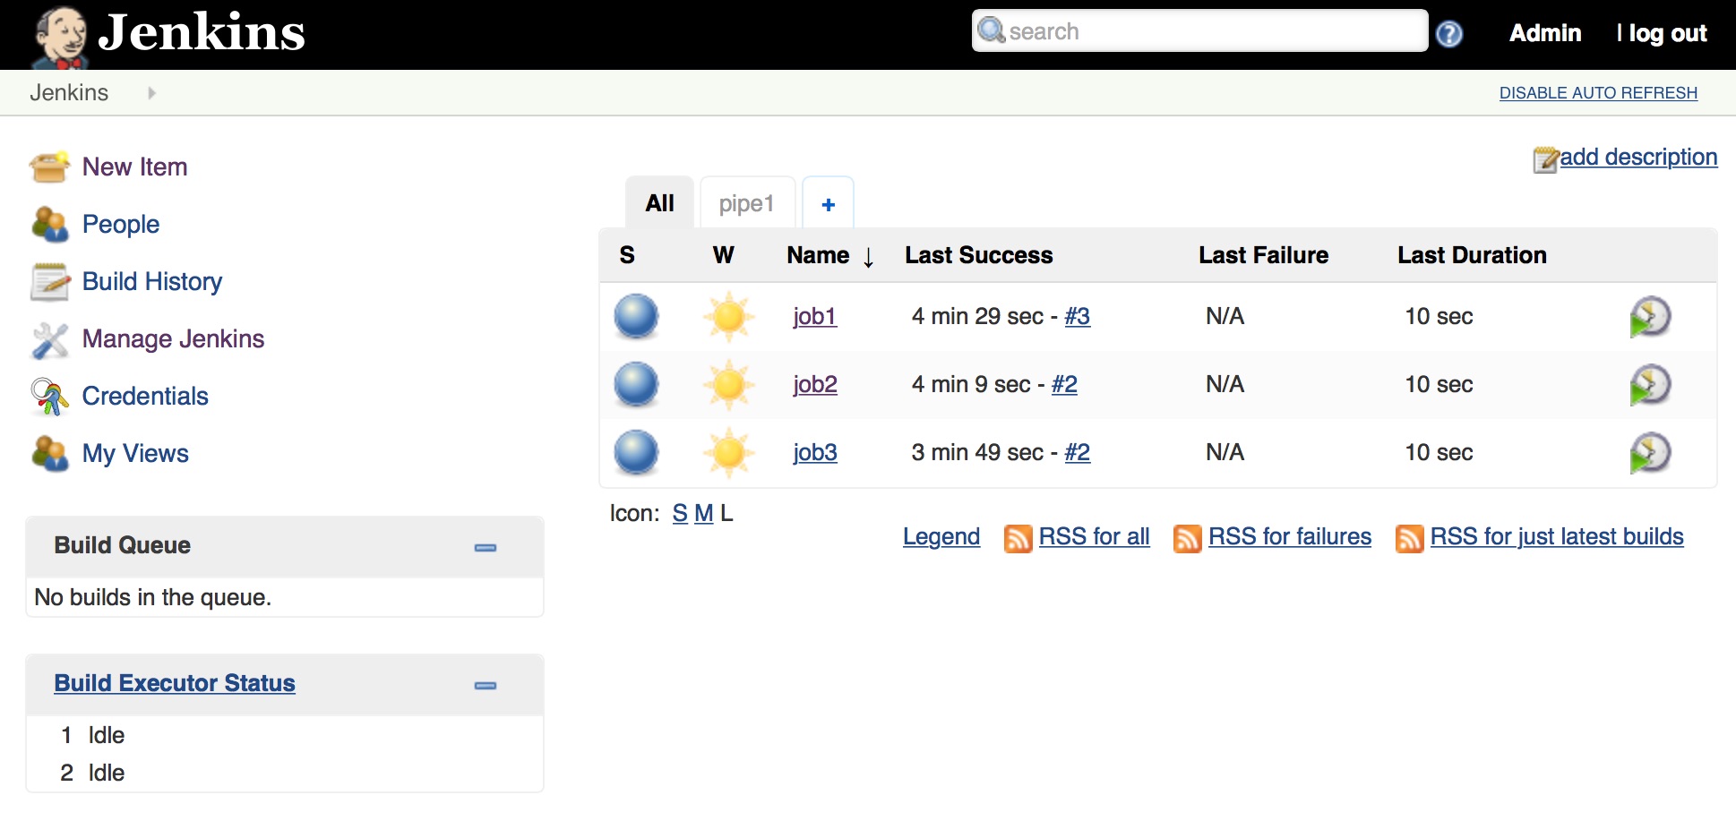The width and height of the screenshot is (1736, 838).
Task: Click the Build History notepad icon
Action: point(49,281)
